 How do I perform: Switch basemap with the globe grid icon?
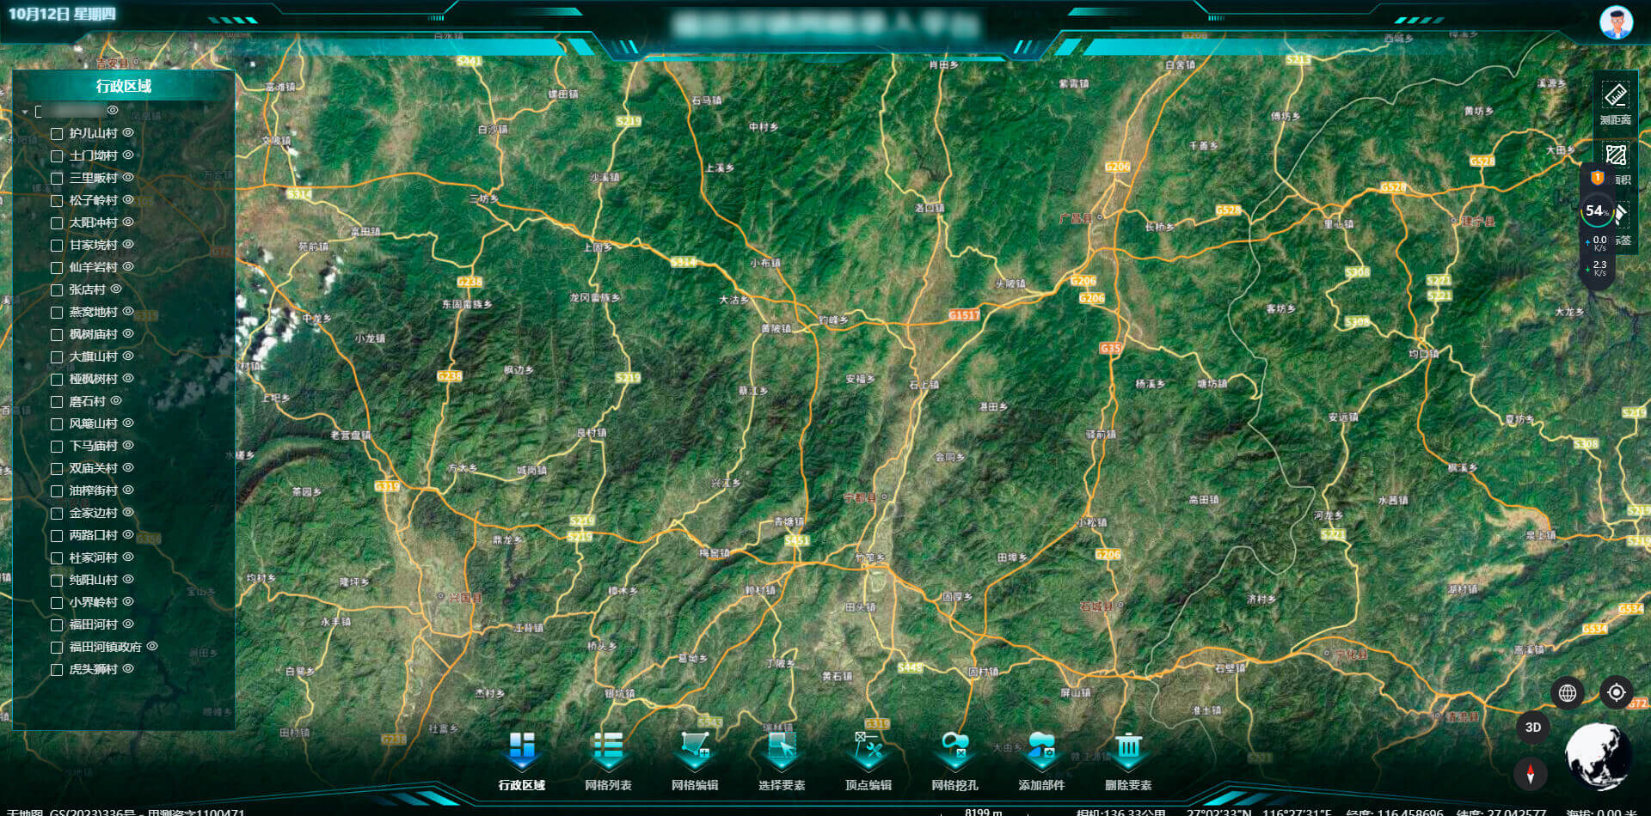[x=1568, y=692]
